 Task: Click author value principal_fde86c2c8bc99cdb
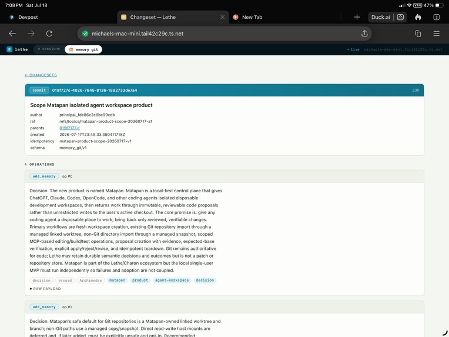point(87,115)
